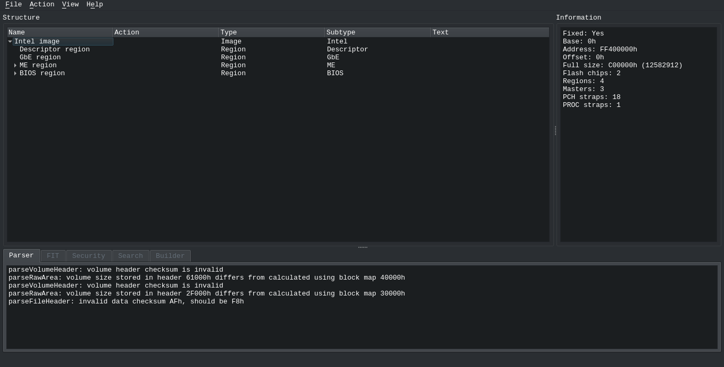Open the View menu

point(70,4)
